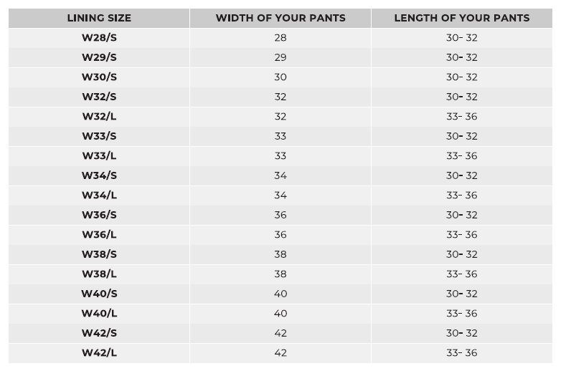571x376 pixels.
Task: Click the LINING SIZE column header
Action: (99, 18)
